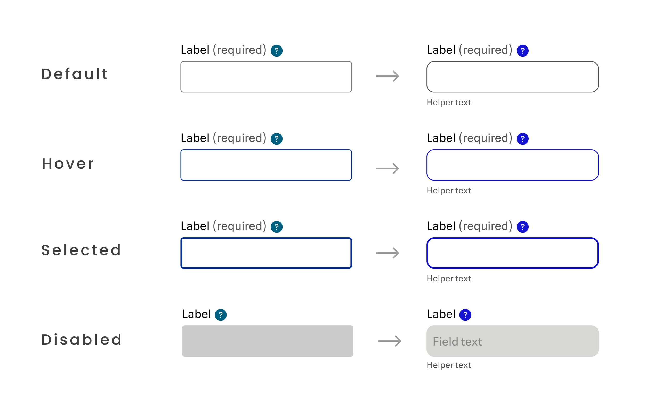
Task: Click the blue help icon in Default row
Action: click(x=522, y=51)
